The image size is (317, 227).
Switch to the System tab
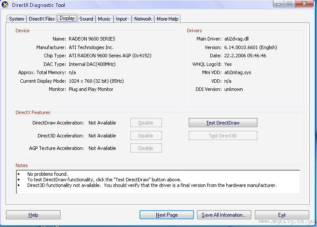click(x=16, y=19)
